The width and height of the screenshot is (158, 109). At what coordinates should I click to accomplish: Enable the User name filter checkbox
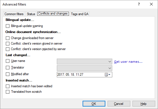(8, 61)
